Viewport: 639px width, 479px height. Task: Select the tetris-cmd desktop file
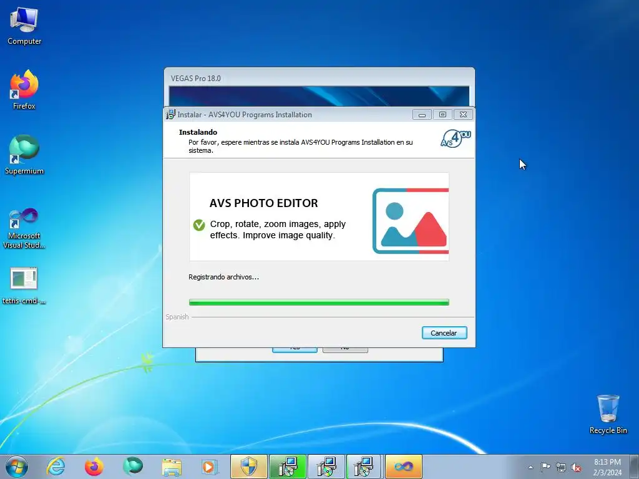point(24,286)
